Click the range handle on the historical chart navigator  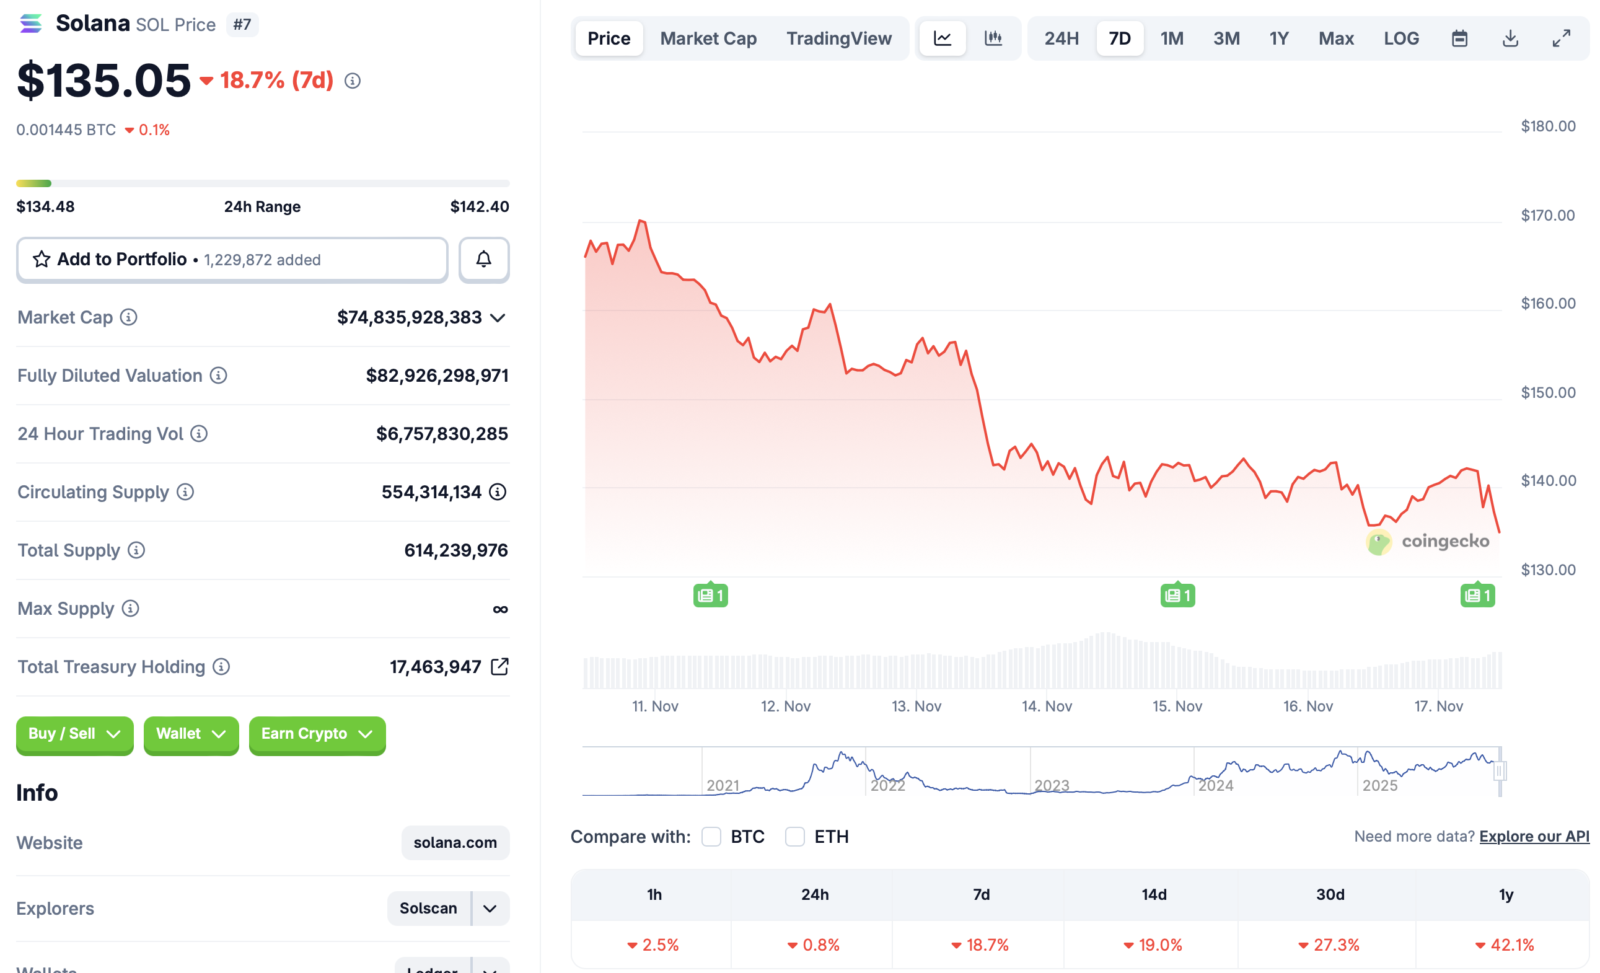1500,771
